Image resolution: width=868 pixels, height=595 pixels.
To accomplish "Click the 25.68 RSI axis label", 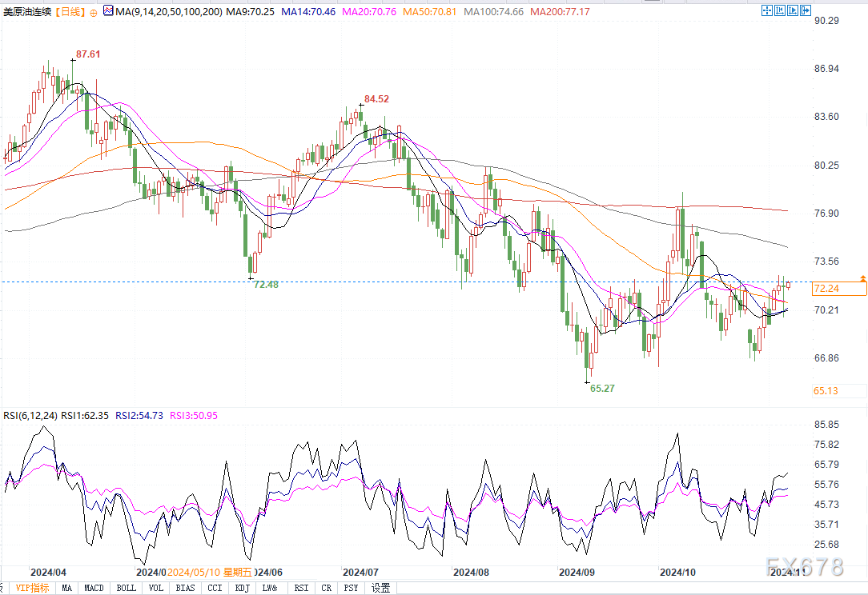I will (x=826, y=545).
